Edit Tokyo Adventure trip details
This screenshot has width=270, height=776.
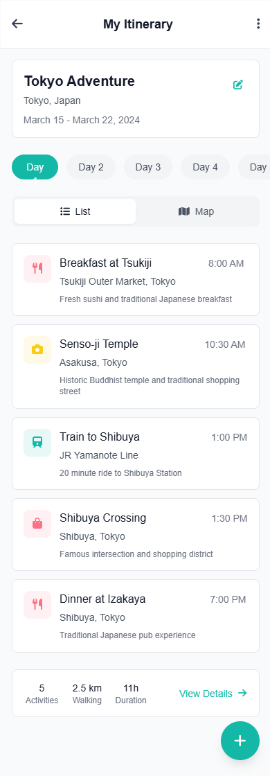pyautogui.click(x=238, y=85)
